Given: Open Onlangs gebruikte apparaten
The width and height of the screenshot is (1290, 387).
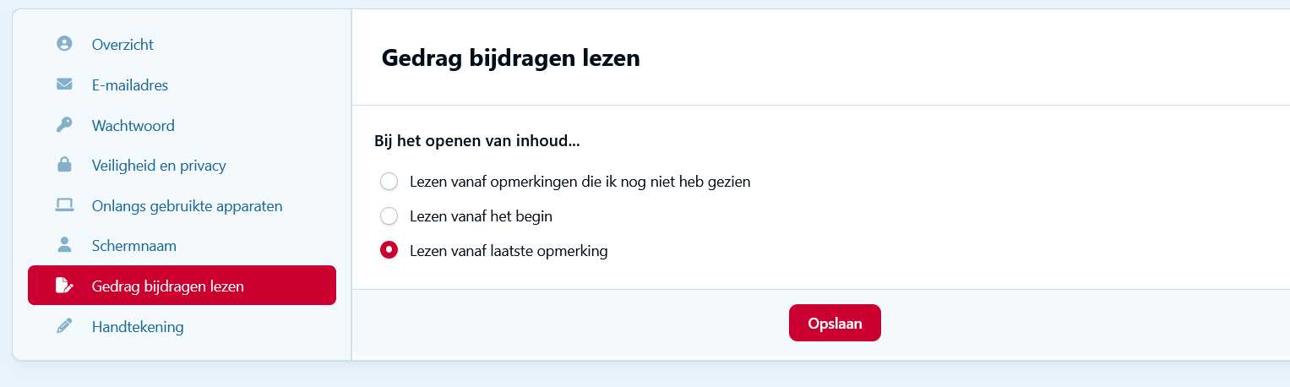Looking at the screenshot, I should (x=187, y=205).
